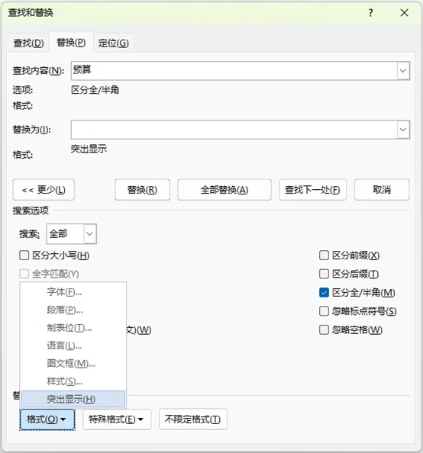Choose 样式(S)... from format menu
The image size is (423, 453).
(73, 381)
